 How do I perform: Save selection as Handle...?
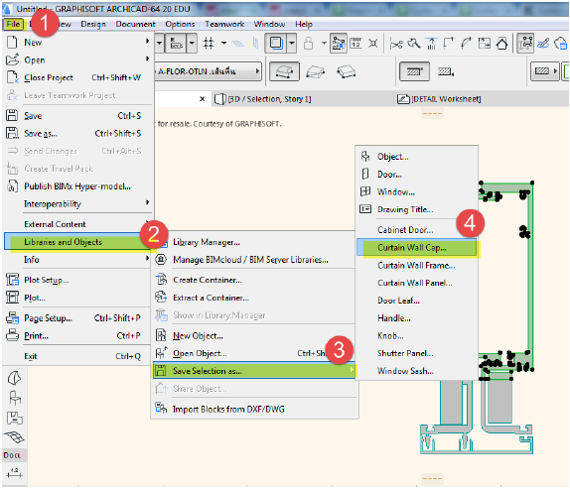coord(417,318)
